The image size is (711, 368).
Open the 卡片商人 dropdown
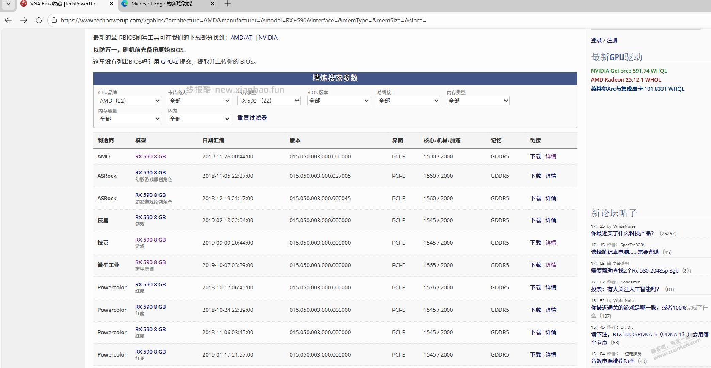tap(199, 101)
